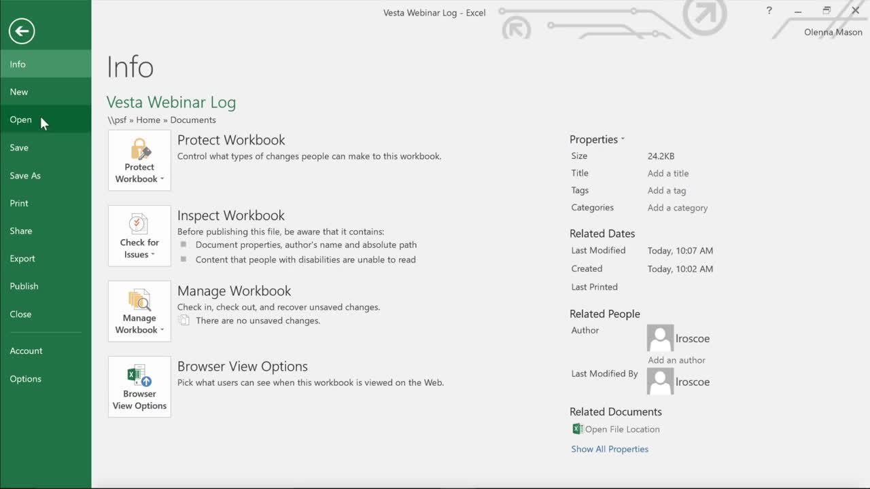Click the Add a category field
This screenshot has width=870, height=489.
point(678,208)
